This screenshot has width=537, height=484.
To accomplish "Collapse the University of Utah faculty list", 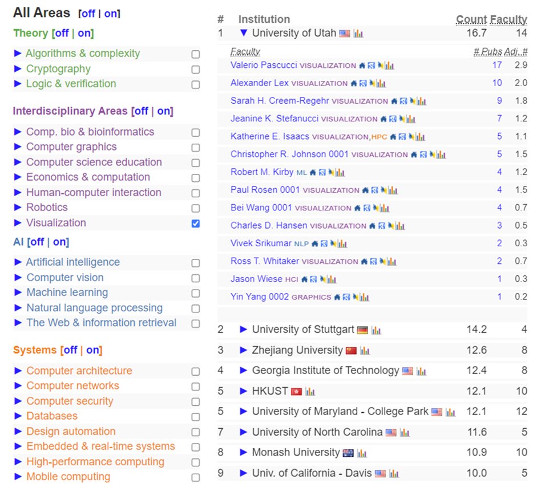I will 244,33.
